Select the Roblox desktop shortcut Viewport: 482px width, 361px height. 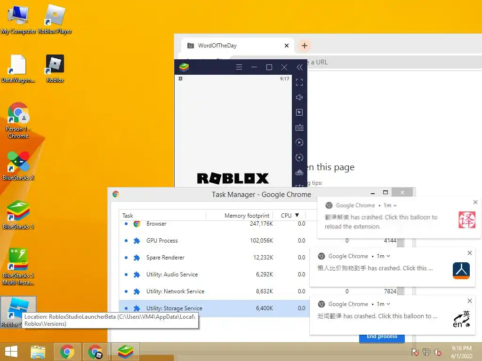click(55, 69)
